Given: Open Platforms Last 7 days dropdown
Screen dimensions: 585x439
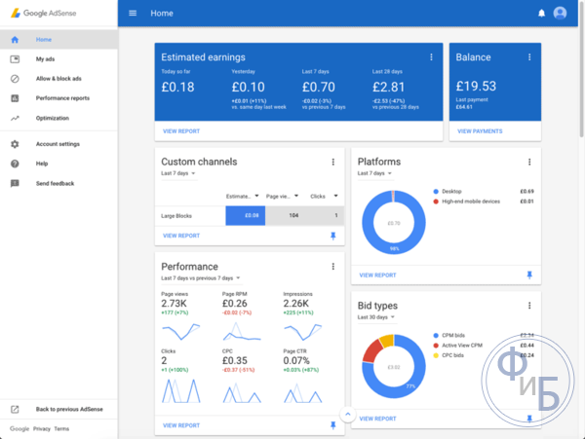Looking at the screenshot, I should click(374, 173).
